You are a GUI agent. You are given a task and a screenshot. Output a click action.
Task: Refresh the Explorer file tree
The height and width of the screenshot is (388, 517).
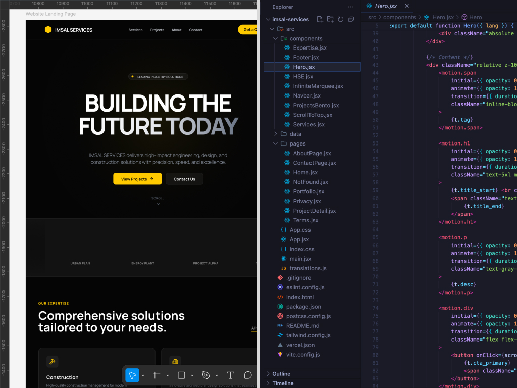(341, 19)
